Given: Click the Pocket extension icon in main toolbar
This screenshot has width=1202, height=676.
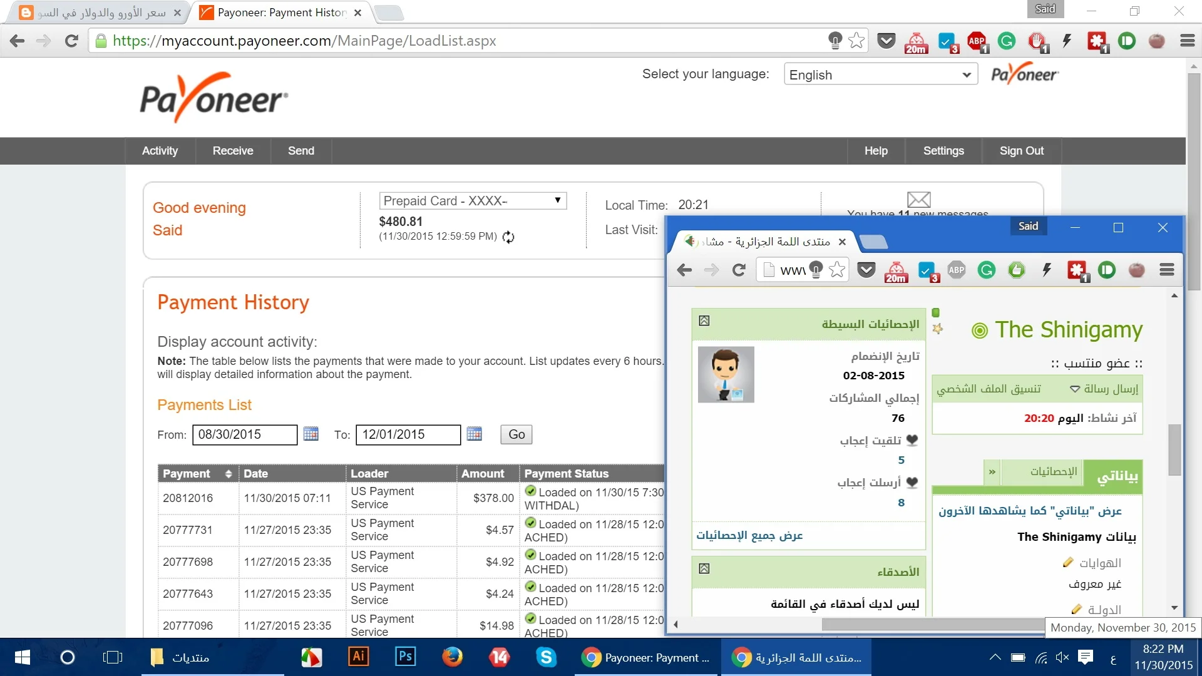Looking at the screenshot, I should click(x=886, y=41).
